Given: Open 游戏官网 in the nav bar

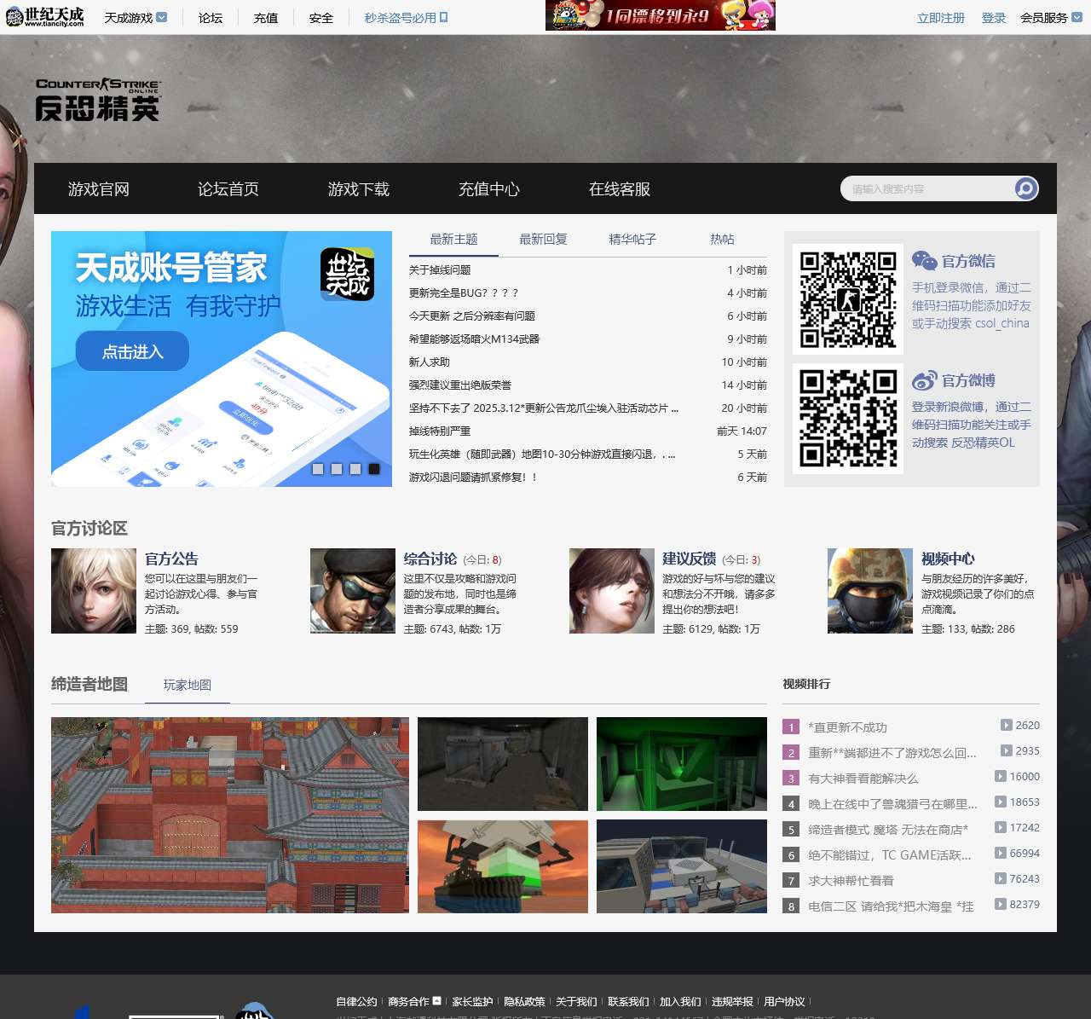Looking at the screenshot, I should coord(99,189).
